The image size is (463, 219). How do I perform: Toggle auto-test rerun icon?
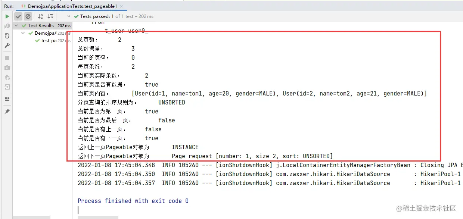[x=7, y=36]
